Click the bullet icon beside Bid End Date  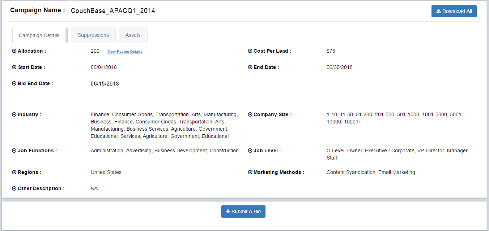(14, 83)
